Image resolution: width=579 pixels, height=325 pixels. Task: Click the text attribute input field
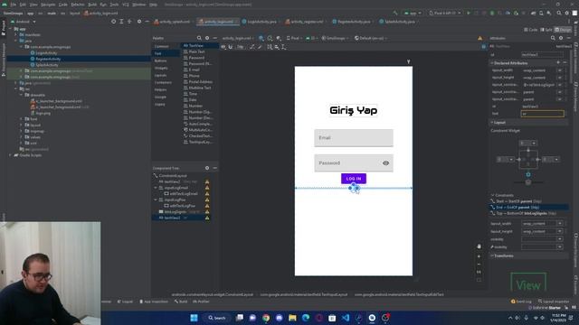[543, 114]
